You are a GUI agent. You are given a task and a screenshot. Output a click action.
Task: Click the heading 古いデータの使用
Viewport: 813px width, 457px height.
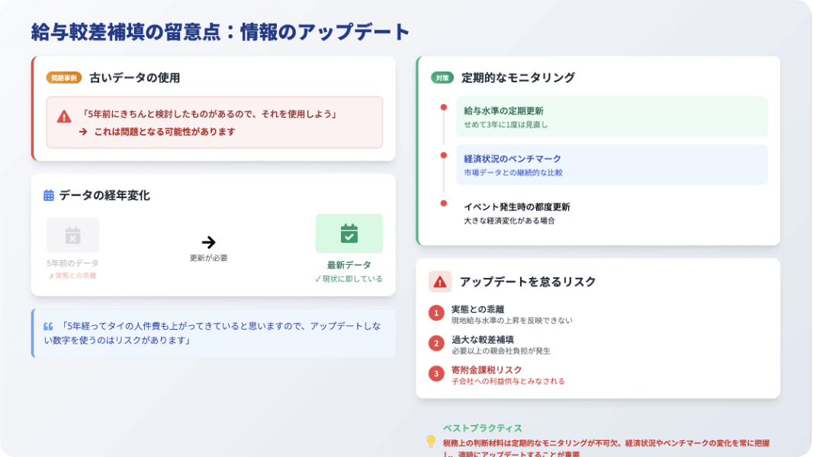pyautogui.click(x=135, y=78)
